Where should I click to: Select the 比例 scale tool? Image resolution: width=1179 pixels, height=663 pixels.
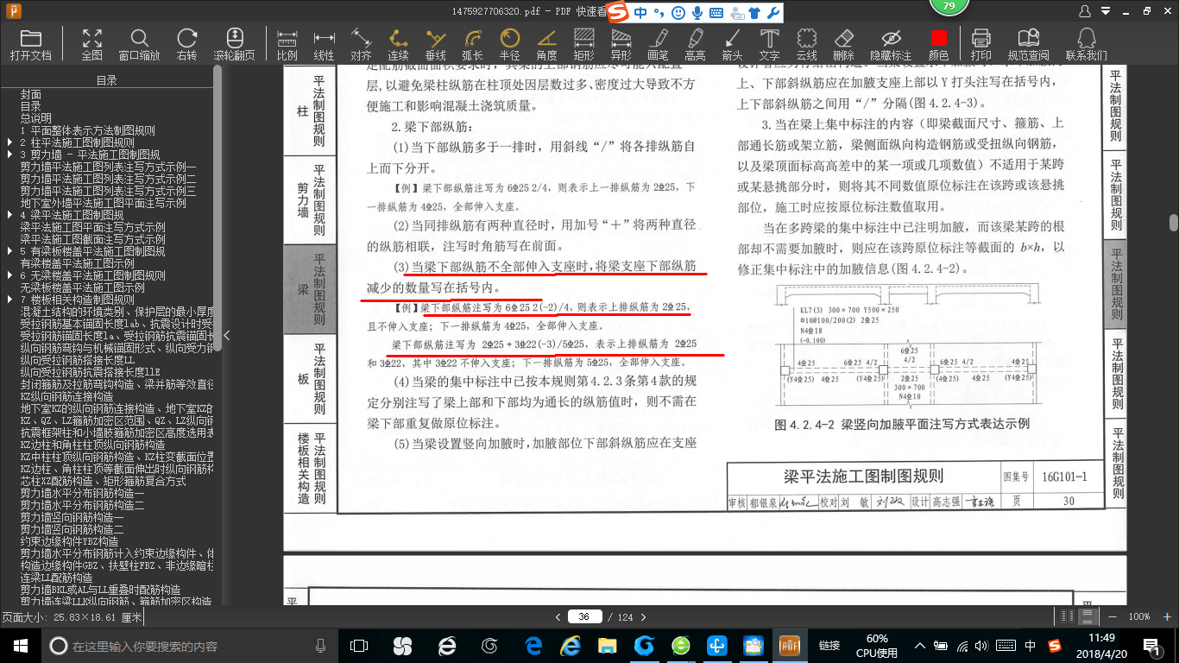point(287,45)
